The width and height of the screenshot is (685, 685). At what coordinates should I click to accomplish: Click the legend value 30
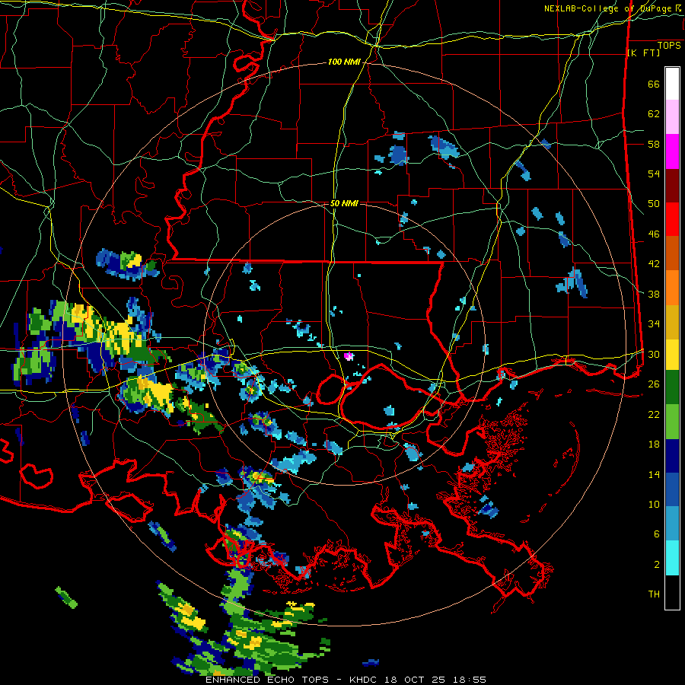[x=654, y=354]
